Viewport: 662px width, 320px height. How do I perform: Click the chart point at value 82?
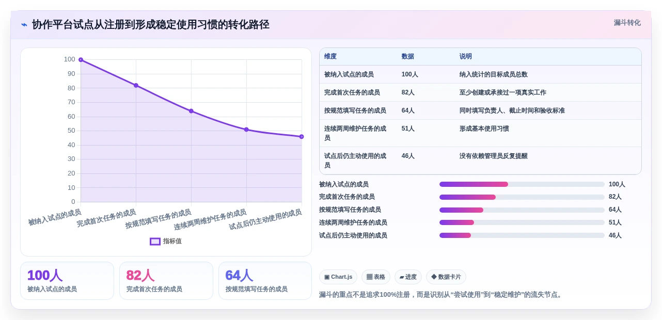pos(136,85)
